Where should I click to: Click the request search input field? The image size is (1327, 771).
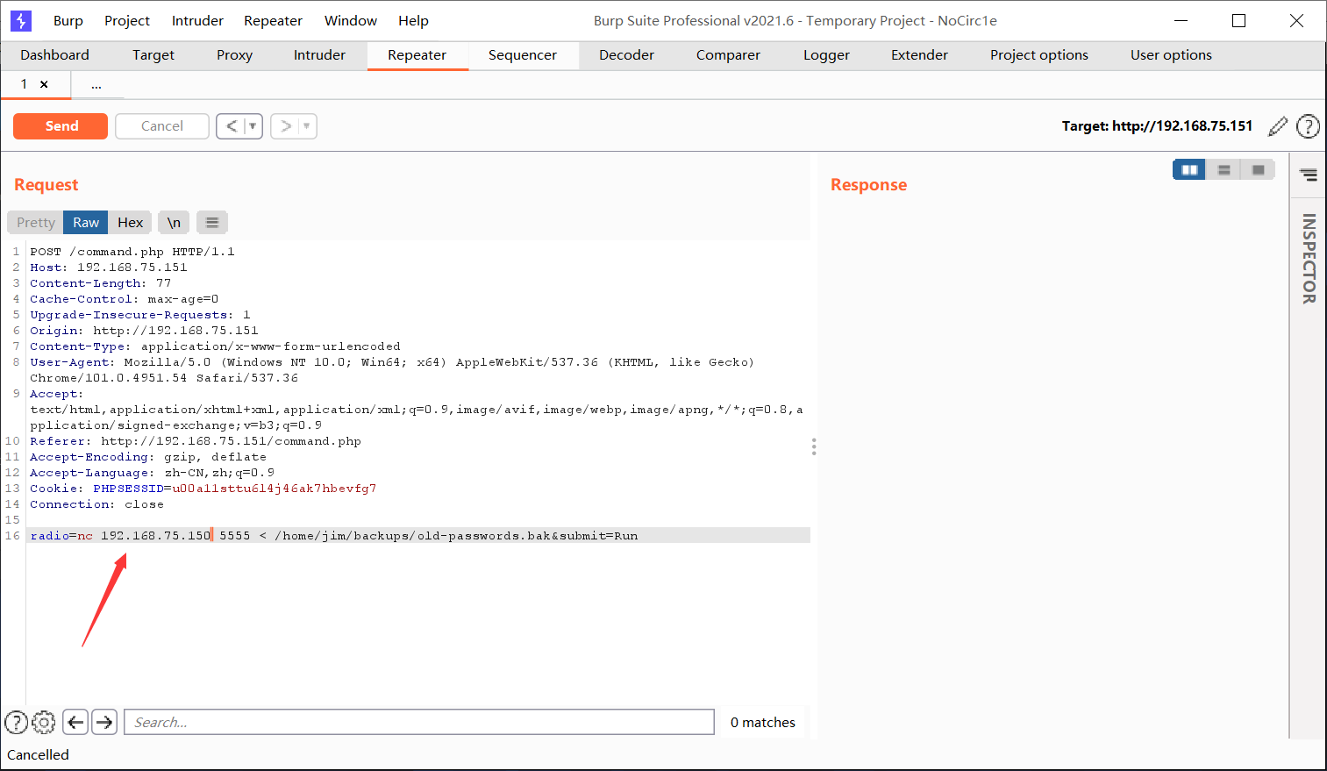[419, 722]
